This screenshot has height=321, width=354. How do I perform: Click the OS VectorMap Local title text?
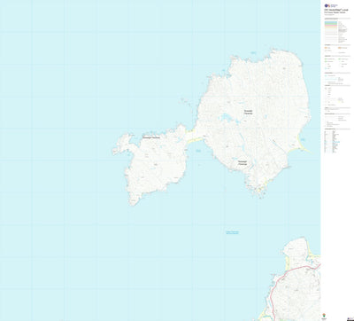(x=335, y=10)
